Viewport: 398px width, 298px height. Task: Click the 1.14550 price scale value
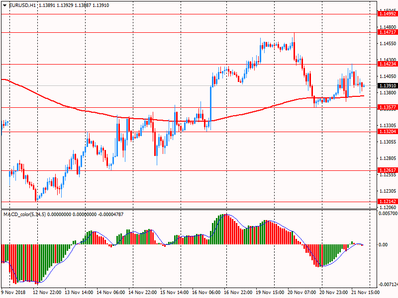[x=388, y=43]
